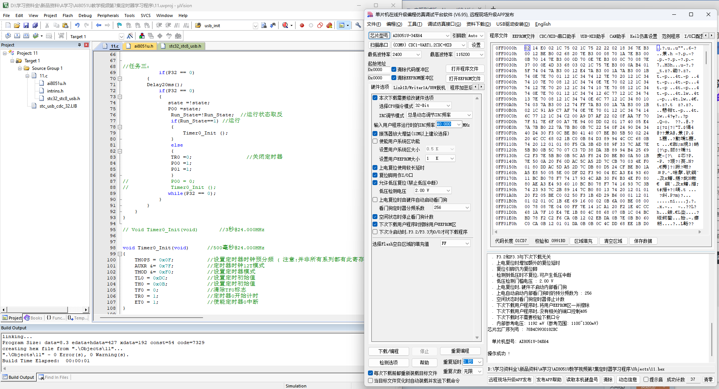Toggle 振荡器放大增益 checkbox

[375, 133]
